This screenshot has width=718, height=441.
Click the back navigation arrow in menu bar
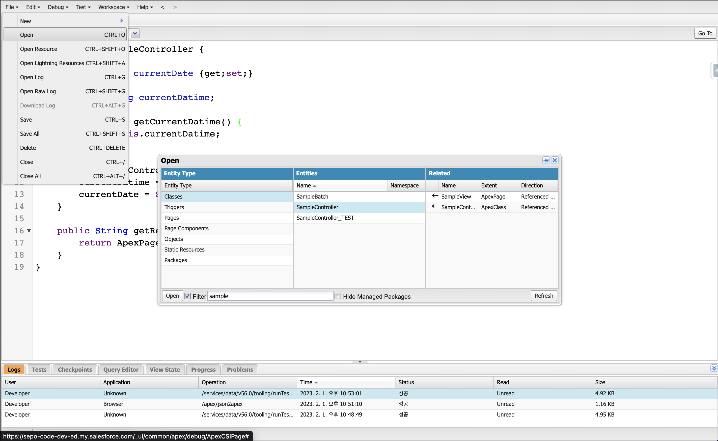point(162,7)
